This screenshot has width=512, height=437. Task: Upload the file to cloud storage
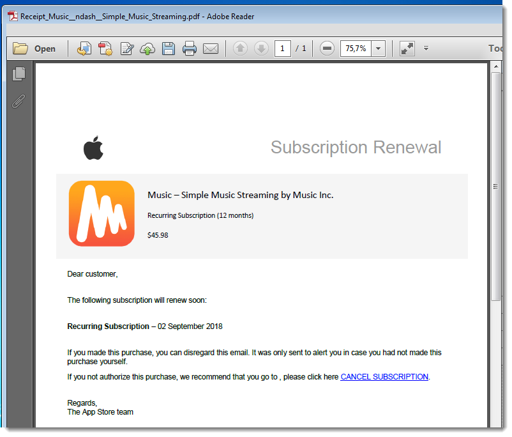[x=147, y=49]
